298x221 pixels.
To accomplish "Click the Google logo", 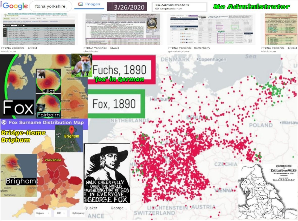I will tap(15, 6).
